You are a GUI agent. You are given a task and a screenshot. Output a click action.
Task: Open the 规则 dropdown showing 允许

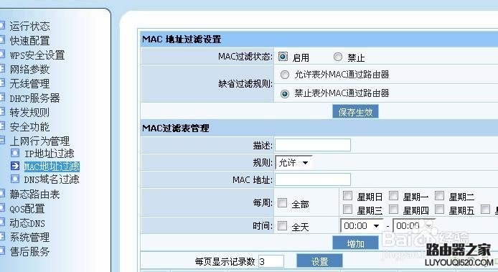coord(293,163)
